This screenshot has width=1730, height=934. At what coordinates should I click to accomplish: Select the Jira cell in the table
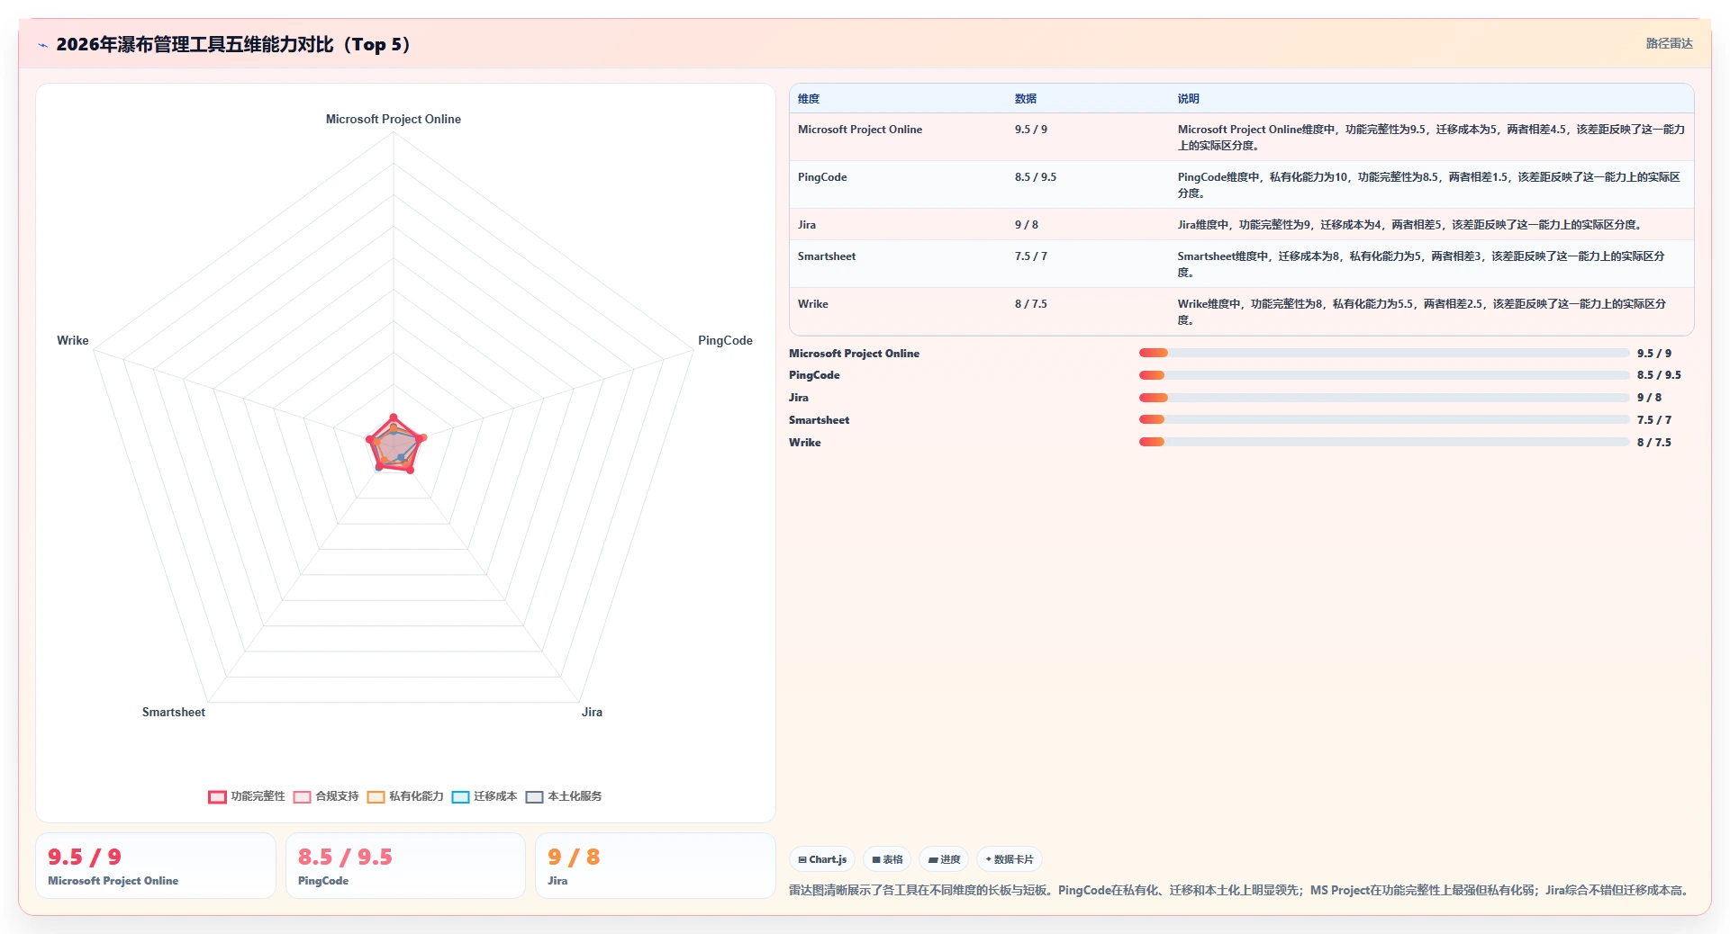click(x=807, y=225)
